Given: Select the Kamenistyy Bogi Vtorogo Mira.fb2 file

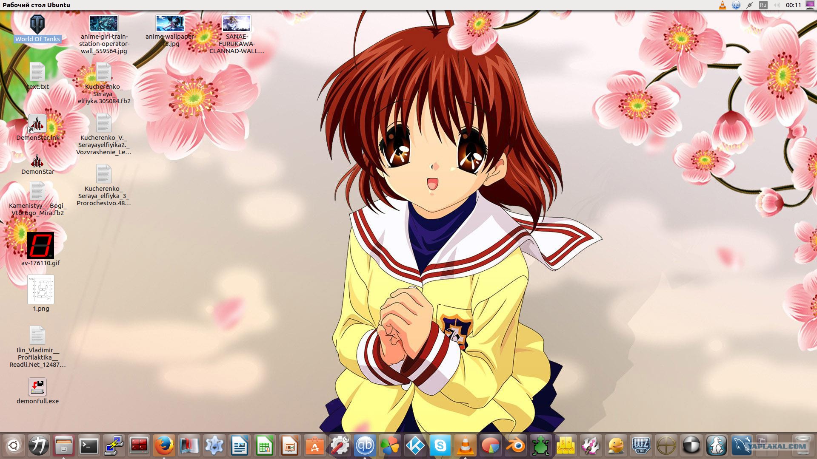Looking at the screenshot, I should pyautogui.click(x=37, y=191).
